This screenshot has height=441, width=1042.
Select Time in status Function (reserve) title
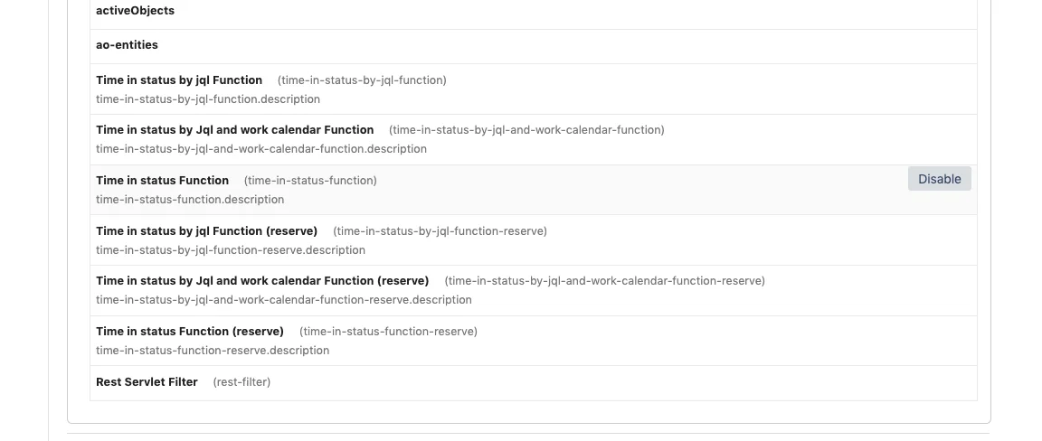point(189,332)
